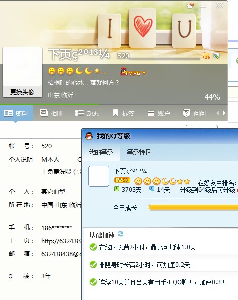This screenshot has width=238, height=300.
Task: Click the QQ penguin icon in 我的Q等级 title
Action: click(89, 136)
